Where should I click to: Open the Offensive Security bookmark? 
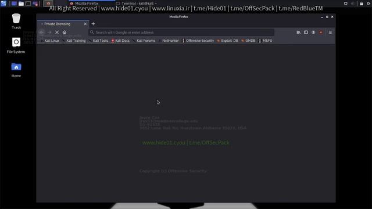coord(198,41)
